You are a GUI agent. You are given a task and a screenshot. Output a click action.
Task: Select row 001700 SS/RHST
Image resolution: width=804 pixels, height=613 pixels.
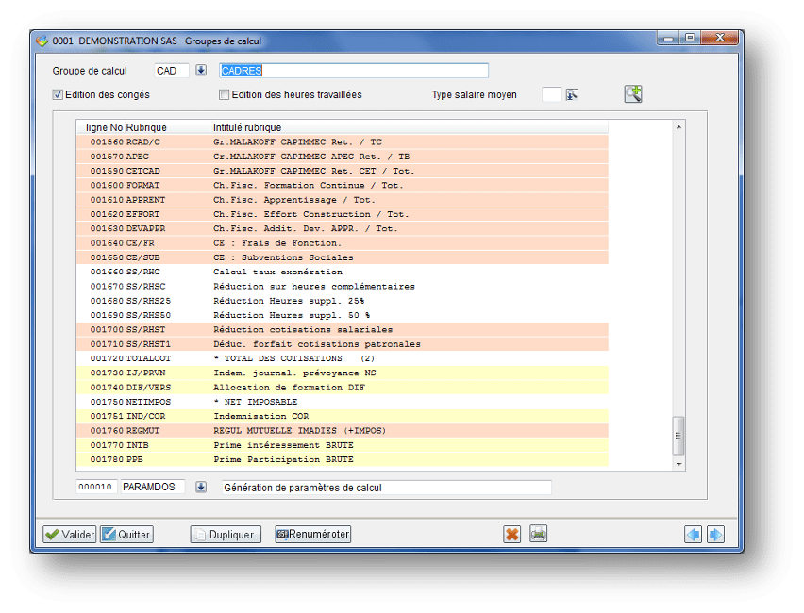[343, 329]
